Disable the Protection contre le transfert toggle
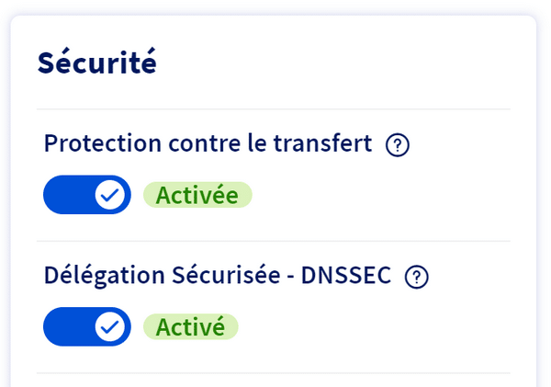 point(87,195)
